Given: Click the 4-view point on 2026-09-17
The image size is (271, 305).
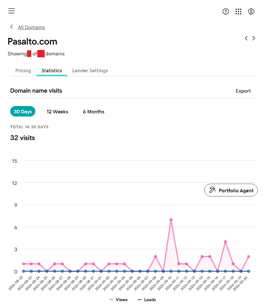Looking at the screenshot, I should point(225,242).
